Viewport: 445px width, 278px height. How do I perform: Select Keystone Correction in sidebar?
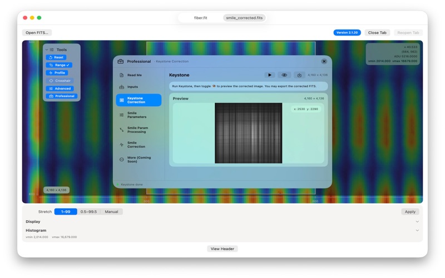[139, 100]
